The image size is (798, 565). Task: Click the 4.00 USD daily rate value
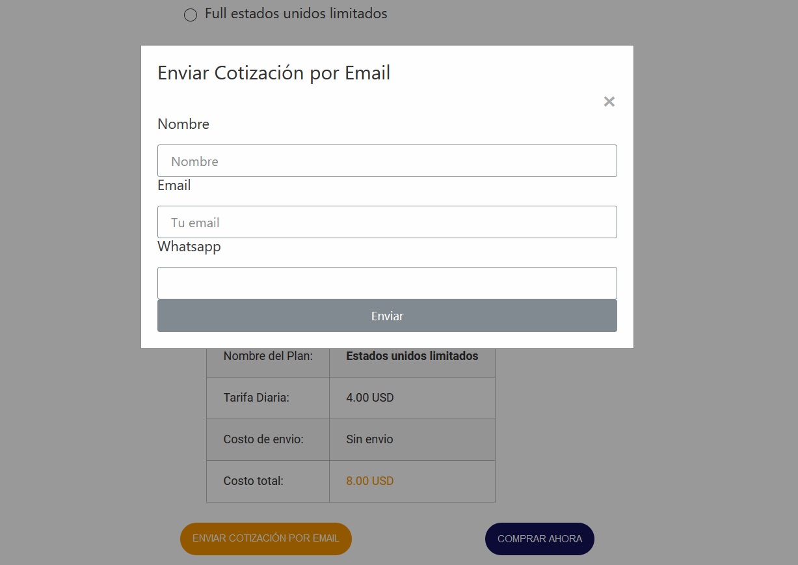click(370, 398)
